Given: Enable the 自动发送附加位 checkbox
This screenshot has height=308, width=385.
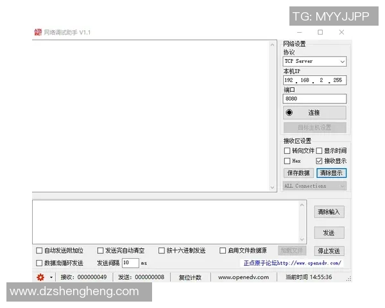Looking at the screenshot, I should click(x=39, y=250).
